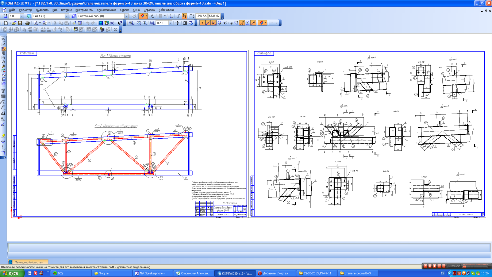This screenshot has height=277, width=492.
Task: Print the drawing
Action: point(27,23)
